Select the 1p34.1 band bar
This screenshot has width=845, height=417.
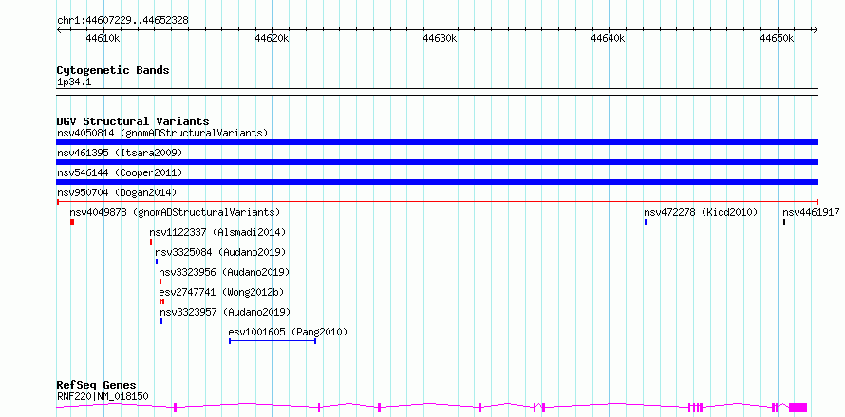tap(437, 92)
